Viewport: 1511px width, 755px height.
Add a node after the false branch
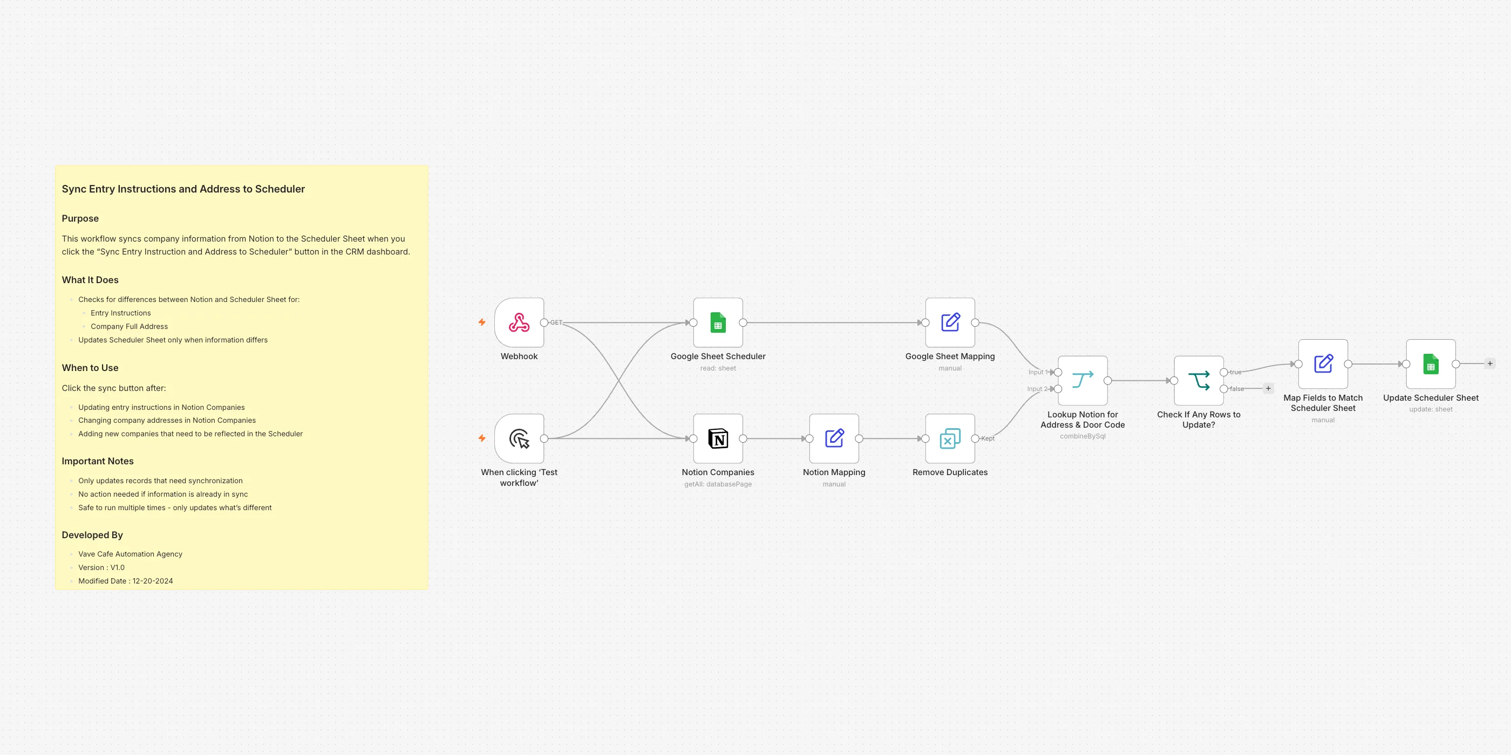1268,389
